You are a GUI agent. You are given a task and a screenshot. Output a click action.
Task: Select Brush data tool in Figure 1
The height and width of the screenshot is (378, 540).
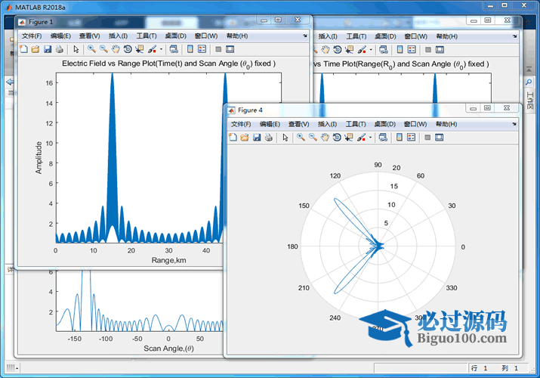[152, 49]
